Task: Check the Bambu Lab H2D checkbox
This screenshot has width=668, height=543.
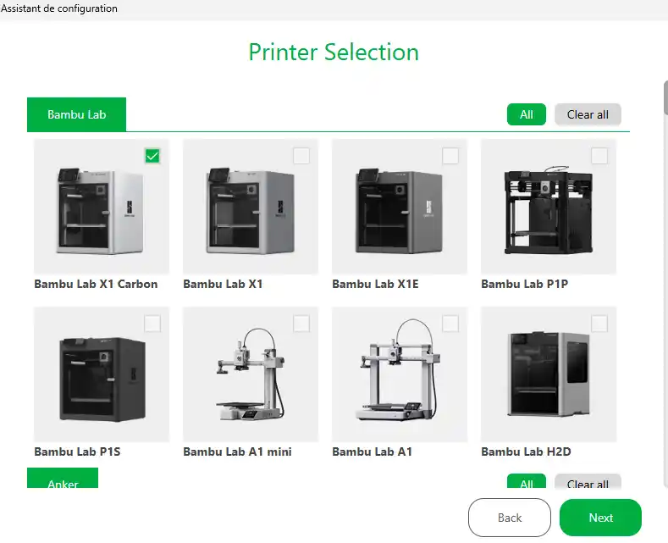Action: (599, 324)
